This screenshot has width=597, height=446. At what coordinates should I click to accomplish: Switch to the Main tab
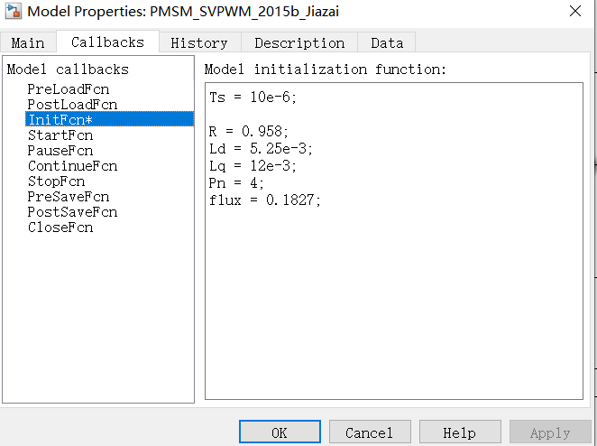27,42
